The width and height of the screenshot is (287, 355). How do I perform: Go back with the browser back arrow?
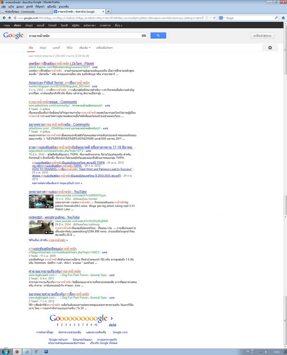[x=4, y=18]
